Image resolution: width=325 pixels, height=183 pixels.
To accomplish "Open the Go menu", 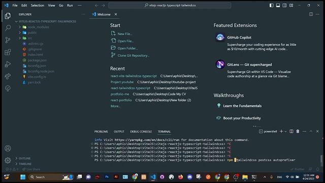I will [x=61, y=6].
